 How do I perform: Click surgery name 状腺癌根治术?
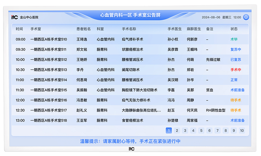(133, 49)
